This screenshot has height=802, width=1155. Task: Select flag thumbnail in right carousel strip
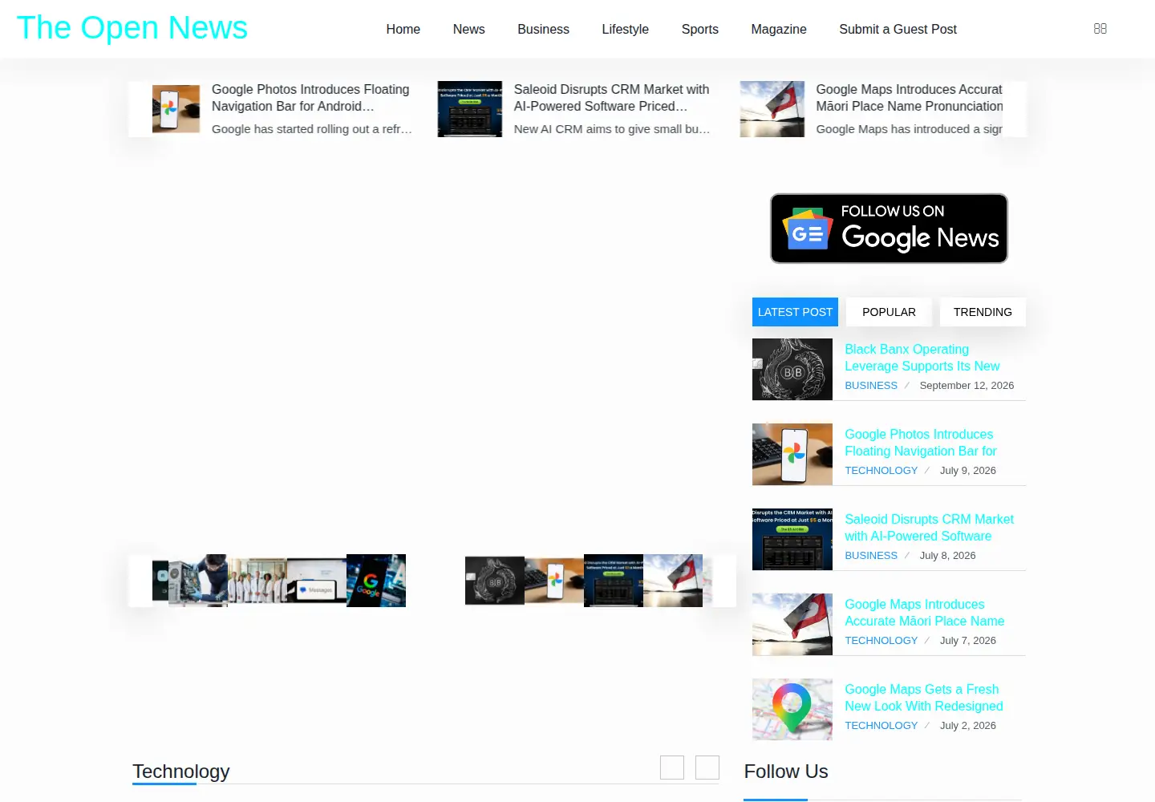pos(673,581)
